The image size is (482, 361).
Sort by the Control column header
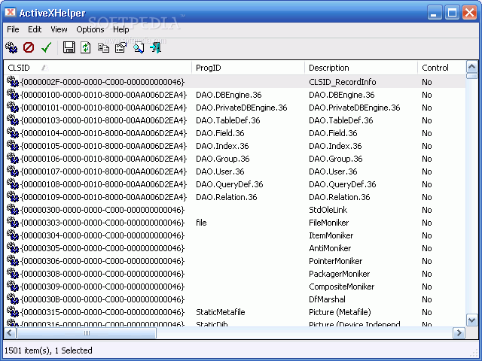coord(442,68)
